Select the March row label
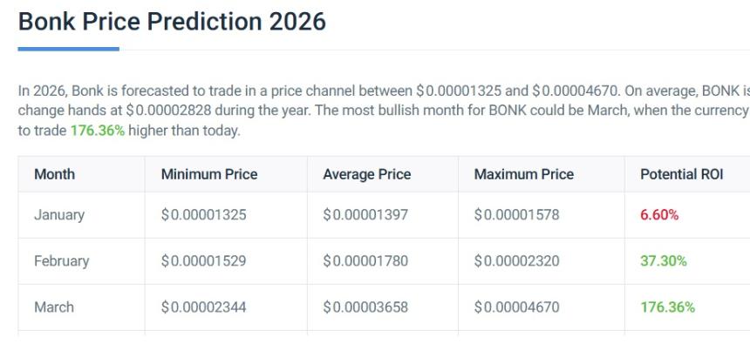 54,307
